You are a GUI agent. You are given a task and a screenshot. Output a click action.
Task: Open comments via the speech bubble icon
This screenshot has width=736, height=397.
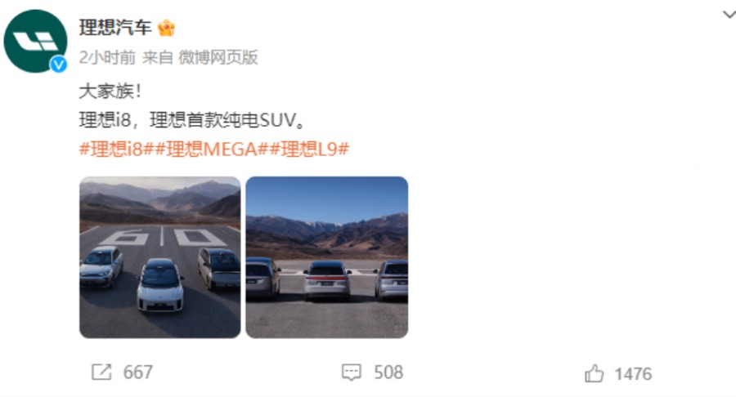(x=351, y=372)
